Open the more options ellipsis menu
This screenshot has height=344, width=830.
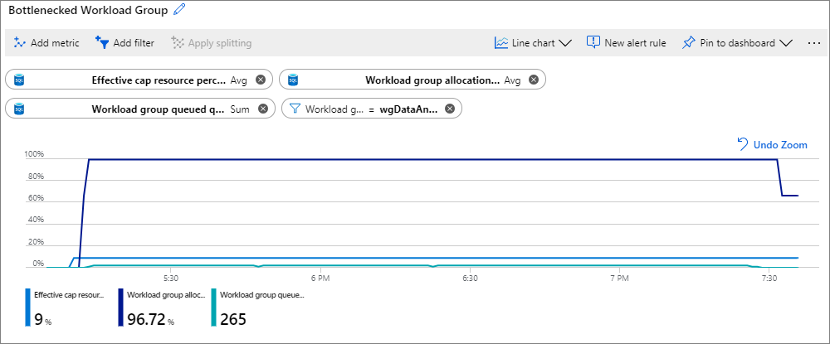813,43
